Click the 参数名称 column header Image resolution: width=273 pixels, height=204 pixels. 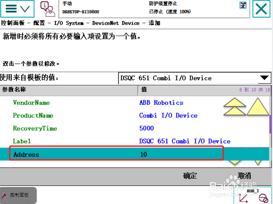pyautogui.click(x=69, y=90)
